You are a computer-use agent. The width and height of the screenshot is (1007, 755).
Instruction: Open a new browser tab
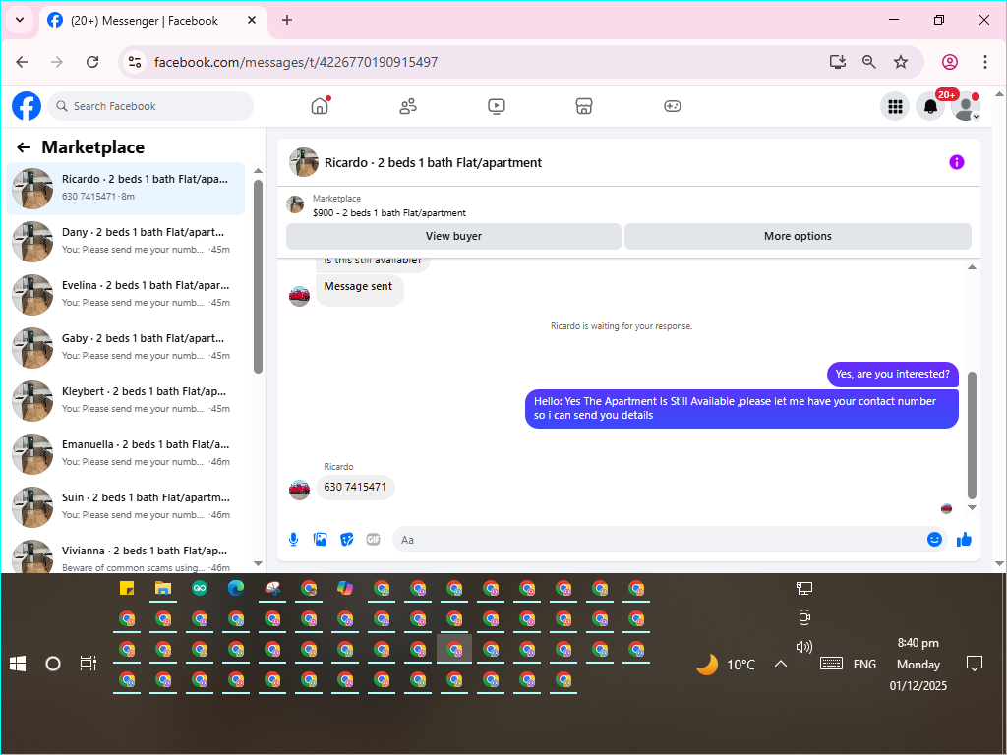287,20
